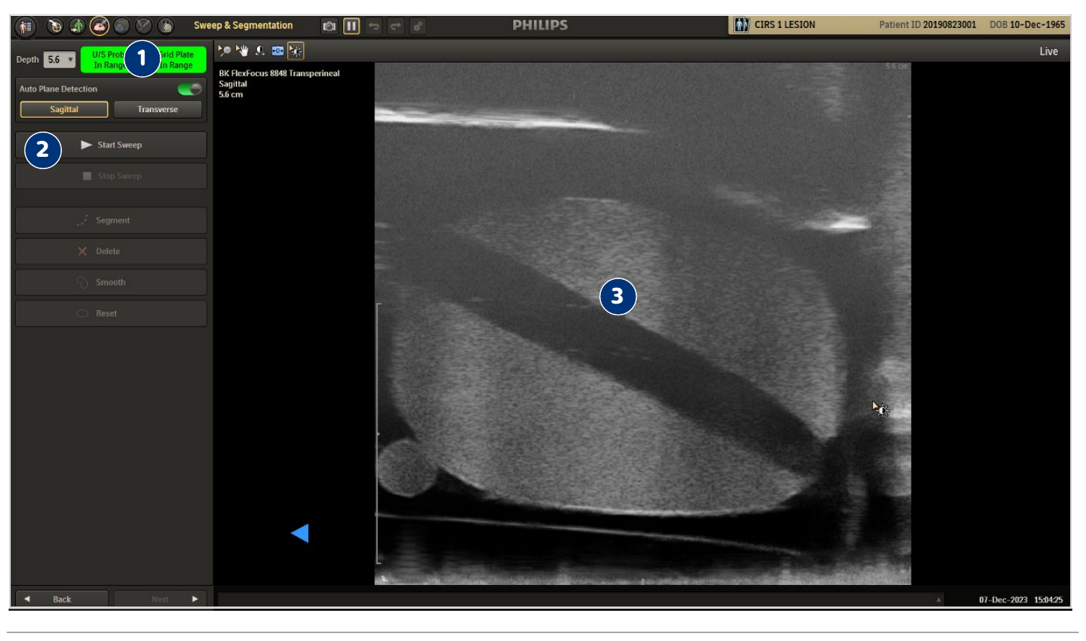The image size is (1086, 641).
Task: Click the undo arrow icon
Action: (374, 27)
